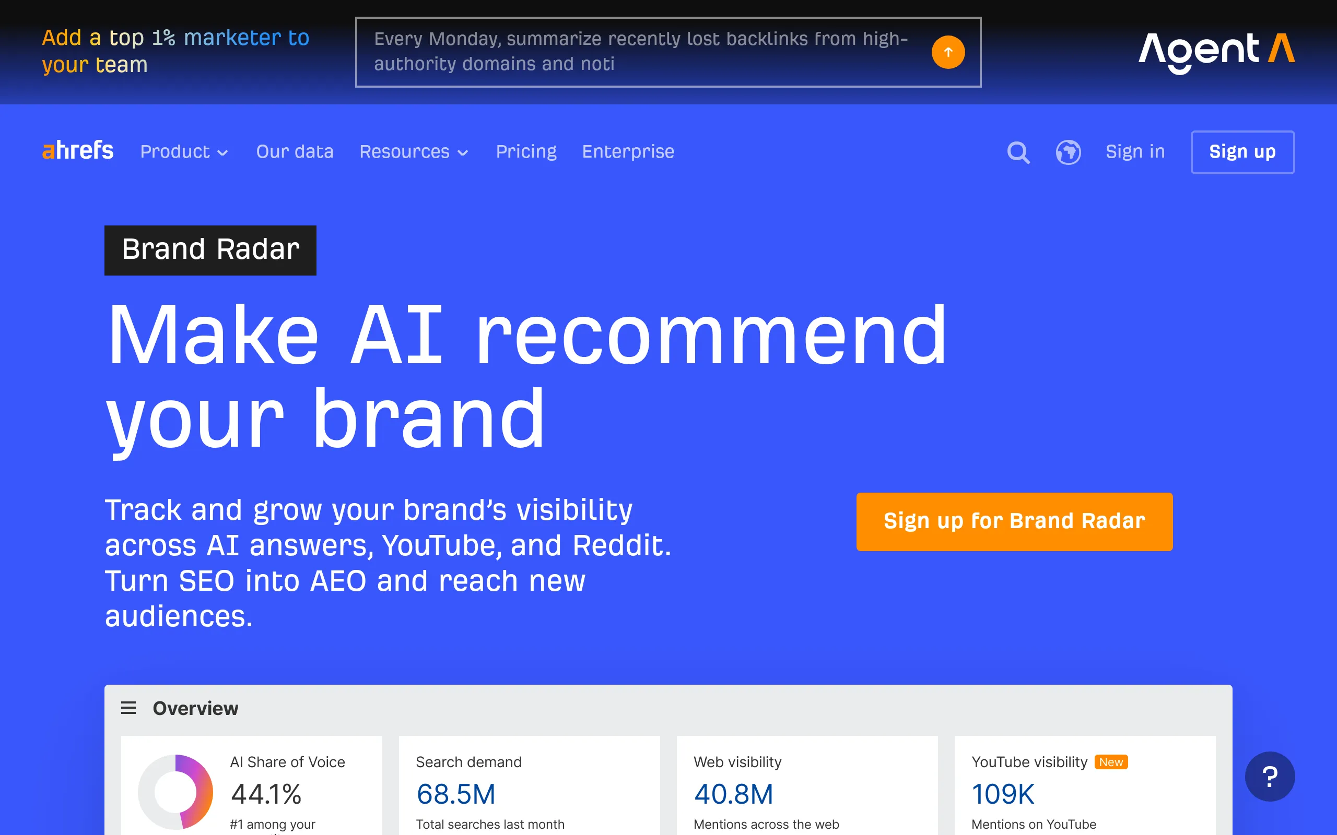Click the 'AI Share of Voice' title

coord(287,762)
